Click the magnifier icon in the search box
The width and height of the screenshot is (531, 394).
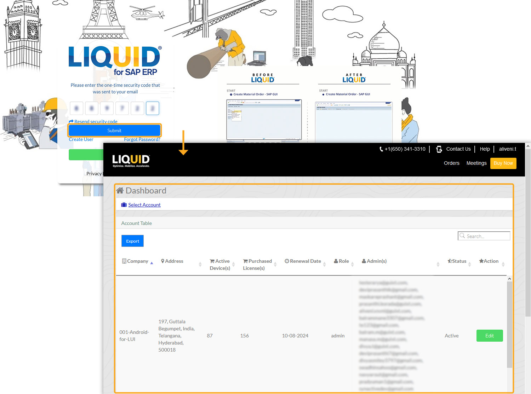[x=462, y=236]
